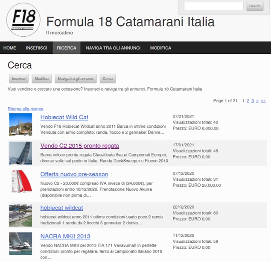This screenshot has height=262, width=271.
Task: Click the Naviga tra gli annunci button
Action: 76,79
